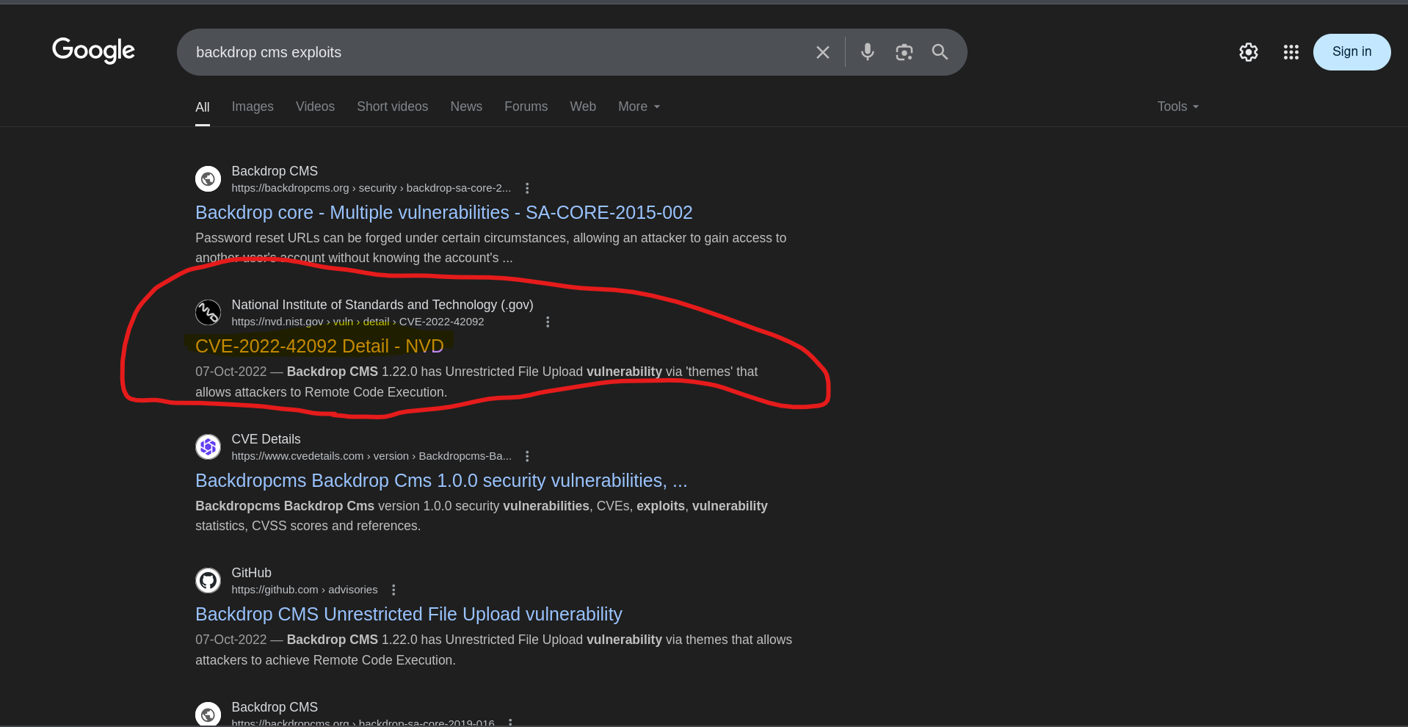This screenshot has width=1408, height=727.
Task: Click the CVE Details favicon icon
Action: [x=208, y=446]
